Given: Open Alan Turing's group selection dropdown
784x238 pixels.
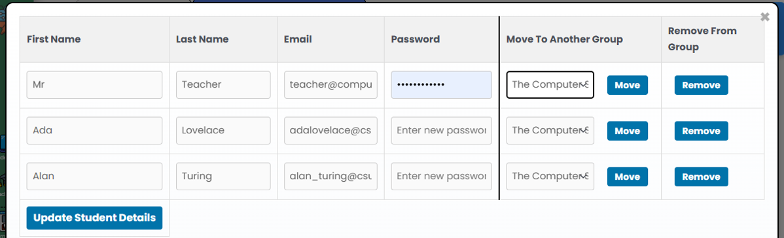Looking at the screenshot, I should point(550,177).
